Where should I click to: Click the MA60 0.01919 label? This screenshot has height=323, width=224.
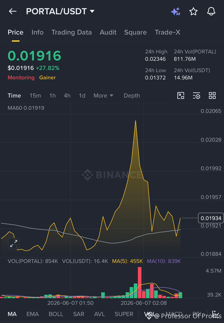click(26, 108)
